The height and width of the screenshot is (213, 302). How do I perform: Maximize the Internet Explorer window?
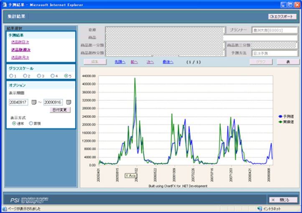[290, 5]
